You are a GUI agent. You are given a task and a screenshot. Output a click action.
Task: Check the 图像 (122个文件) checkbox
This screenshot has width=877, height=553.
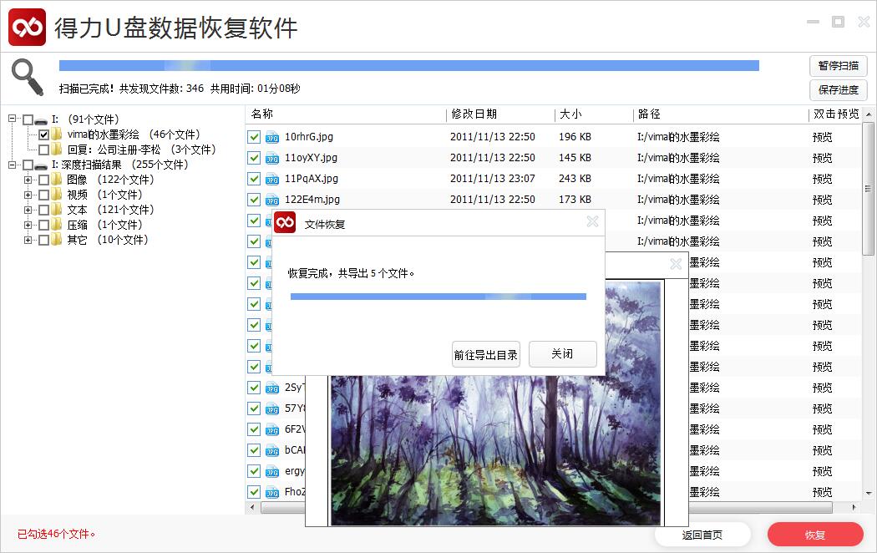(x=43, y=180)
